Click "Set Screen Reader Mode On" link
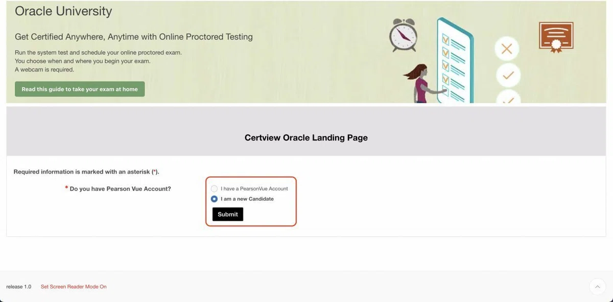This screenshot has width=613, height=302. click(x=74, y=287)
